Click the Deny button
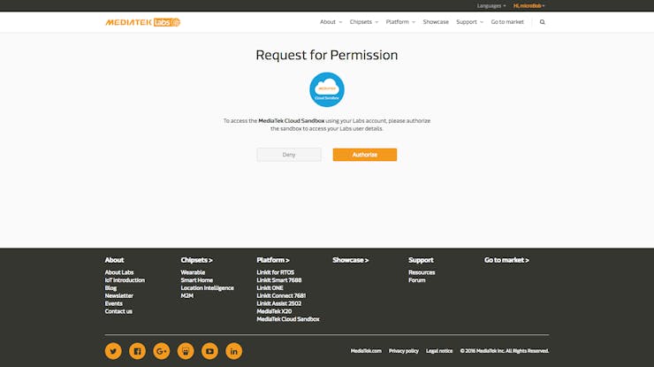 (x=289, y=155)
